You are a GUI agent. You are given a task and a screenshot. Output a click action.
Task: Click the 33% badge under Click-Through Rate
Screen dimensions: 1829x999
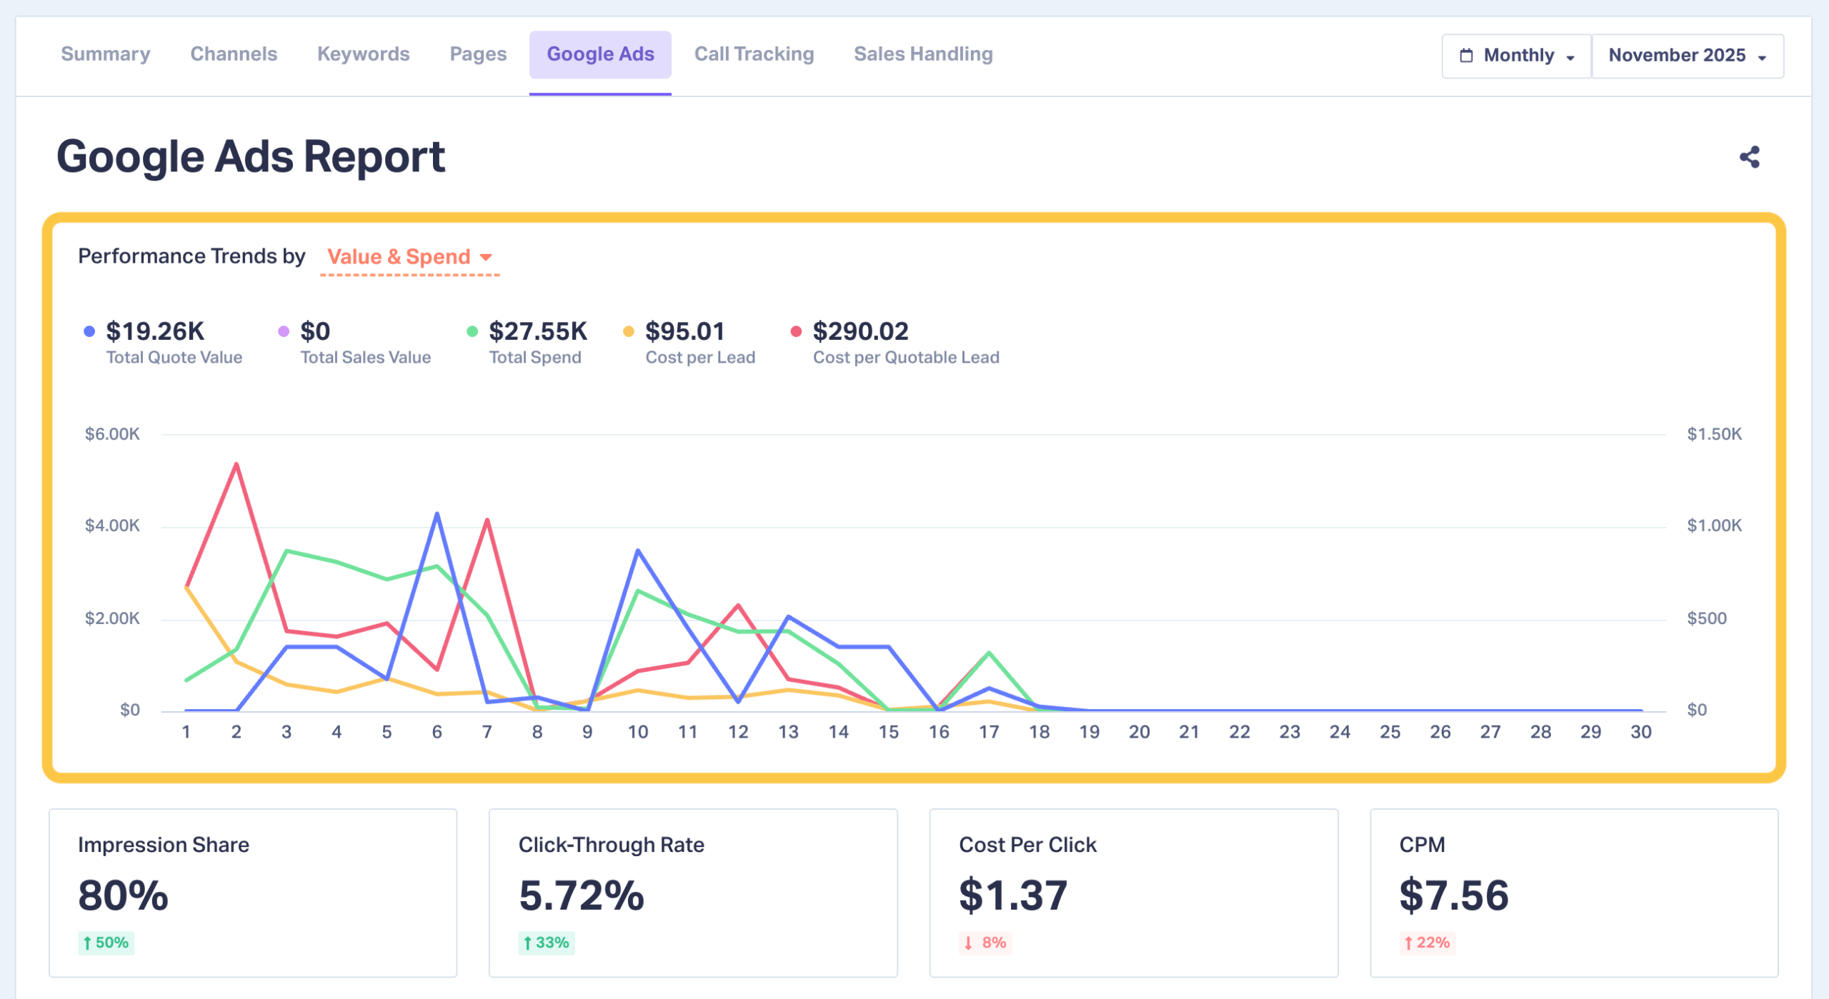(x=547, y=943)
